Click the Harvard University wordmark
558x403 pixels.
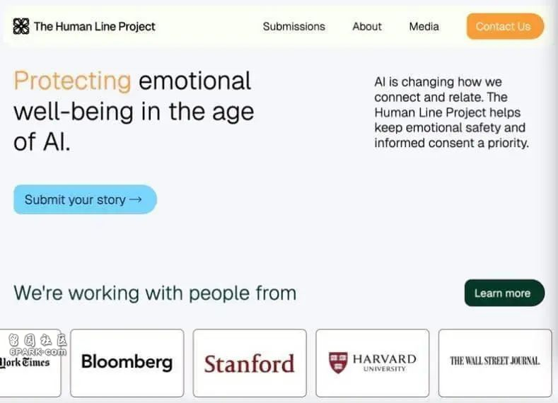pyautogui.click(x=384, y=363)
